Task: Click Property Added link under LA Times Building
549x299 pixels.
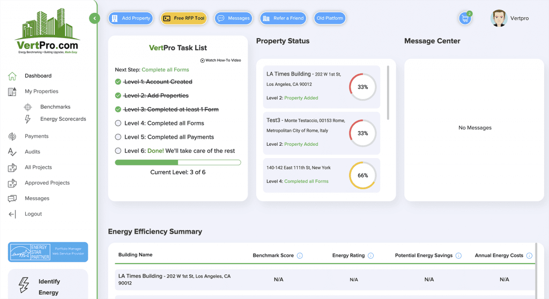Action: tap(301, 98)
